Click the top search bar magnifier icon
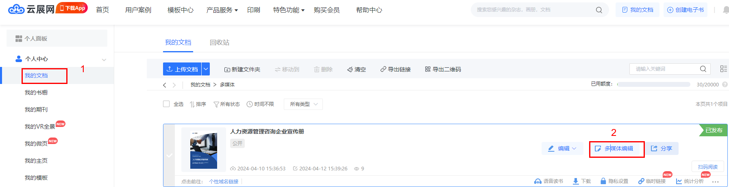 (599, 10)
